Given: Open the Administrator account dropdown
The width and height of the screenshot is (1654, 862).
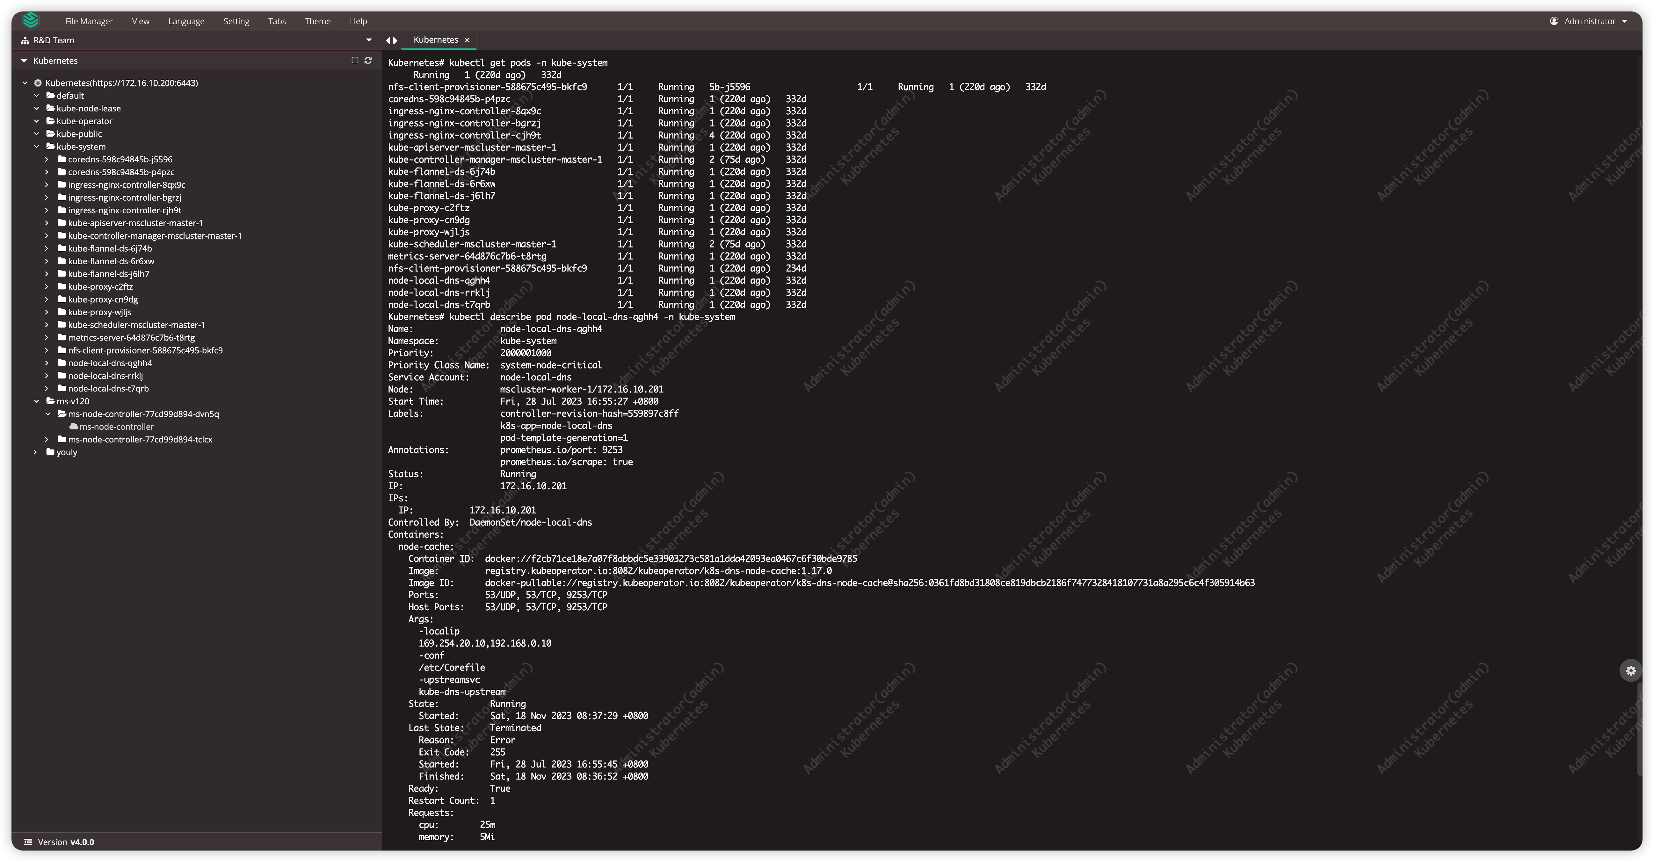Looking at the screenshot, I should 1624,21.
